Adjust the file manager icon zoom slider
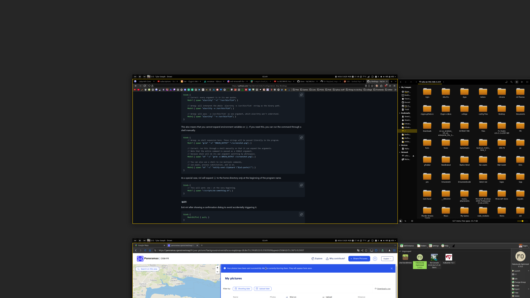This screenshot has height=298, width=530. coord(522,221)
